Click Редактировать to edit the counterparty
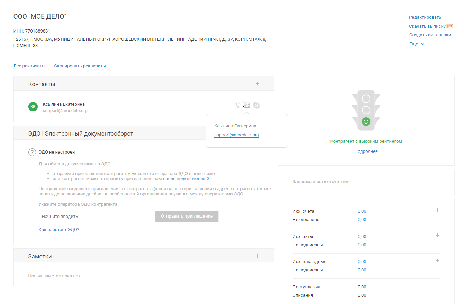Viewport: 464px width, 304px height. pos(425,17)
